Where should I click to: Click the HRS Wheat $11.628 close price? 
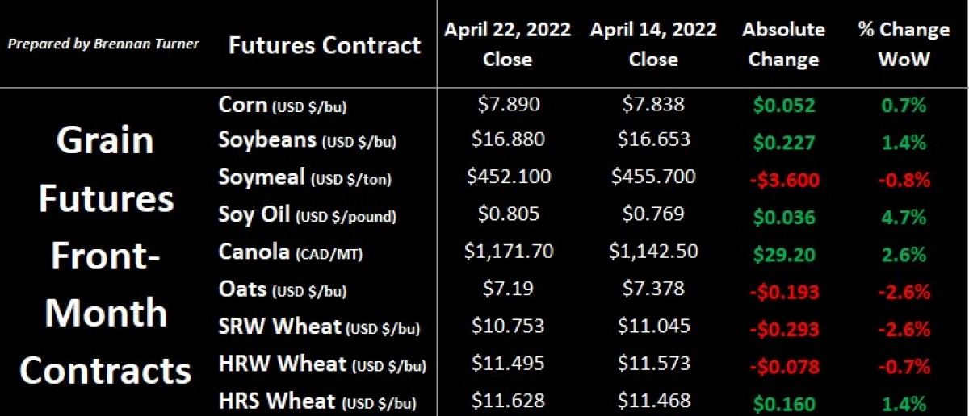tap(508, 400)
